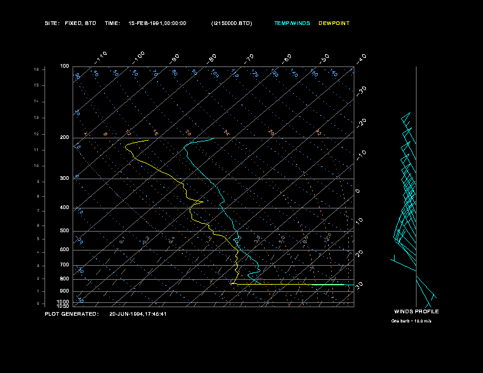Click the 900 pressure level label

coord(65,291)
